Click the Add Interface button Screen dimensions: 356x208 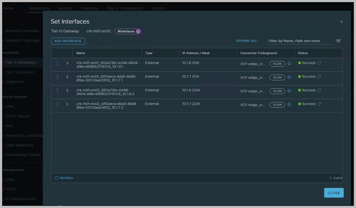coord(68,41)
